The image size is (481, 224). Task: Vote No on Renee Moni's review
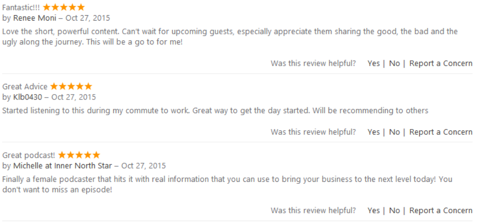click(x=394, y=63)
